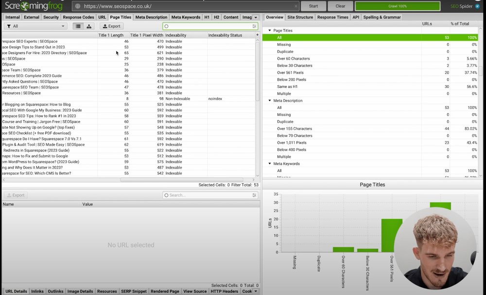
Task: Open the Site Structure tab
Action: [x=300, y=17]
